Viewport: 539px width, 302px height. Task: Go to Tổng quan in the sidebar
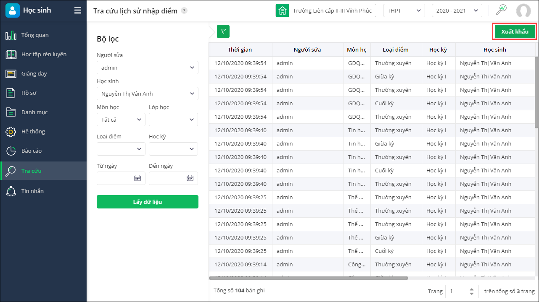(34, 35)
